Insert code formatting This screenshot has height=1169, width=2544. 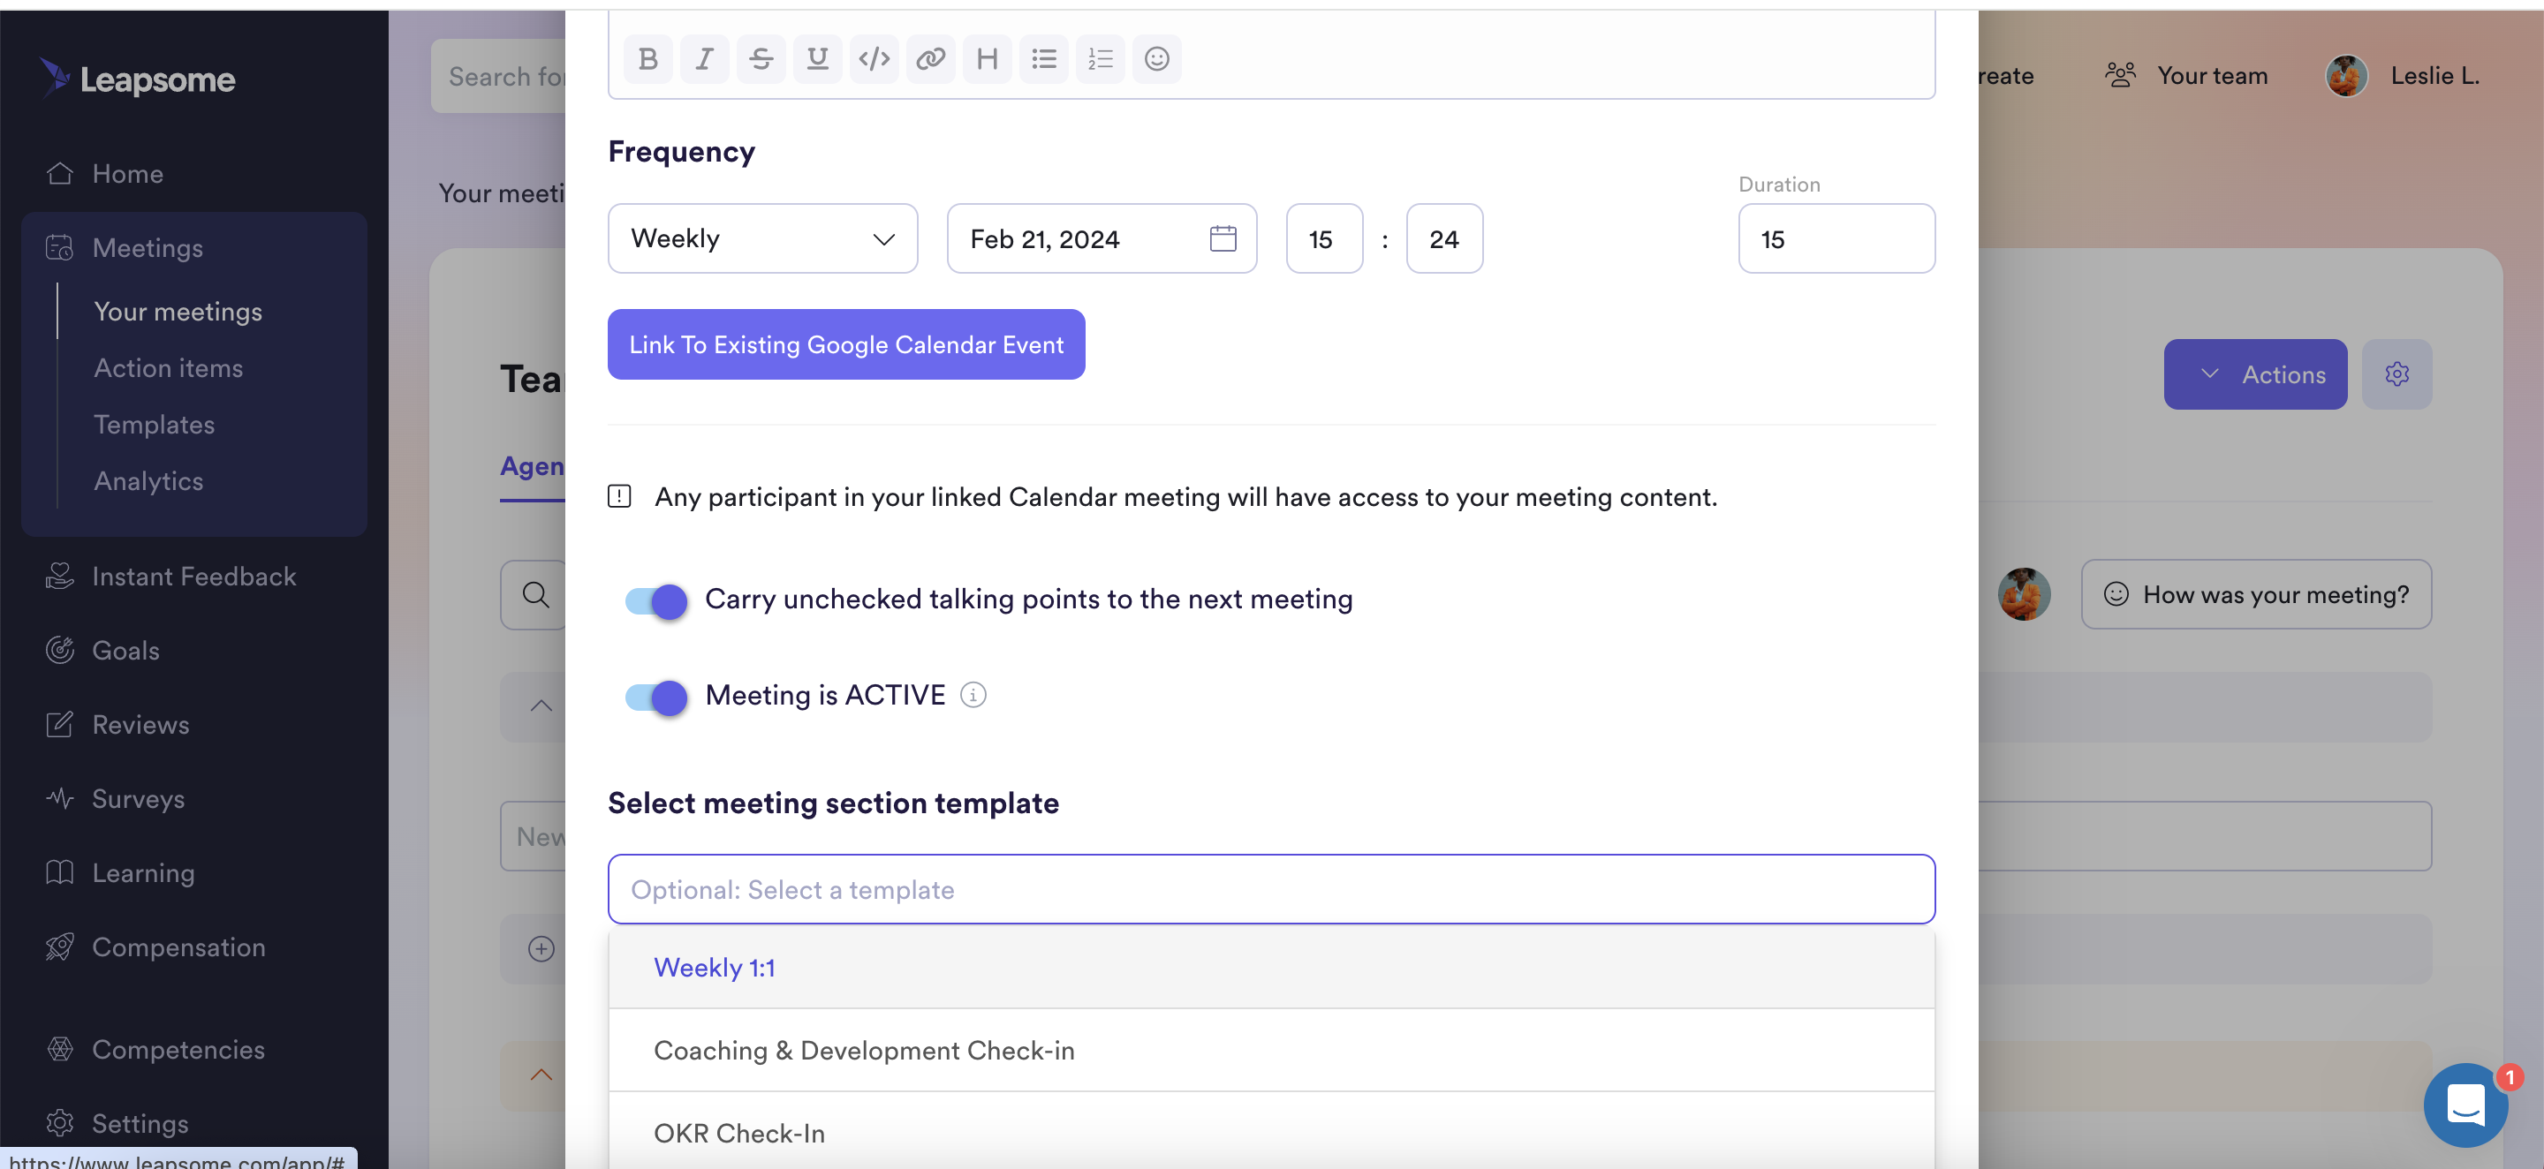click(x=874, y=59)
